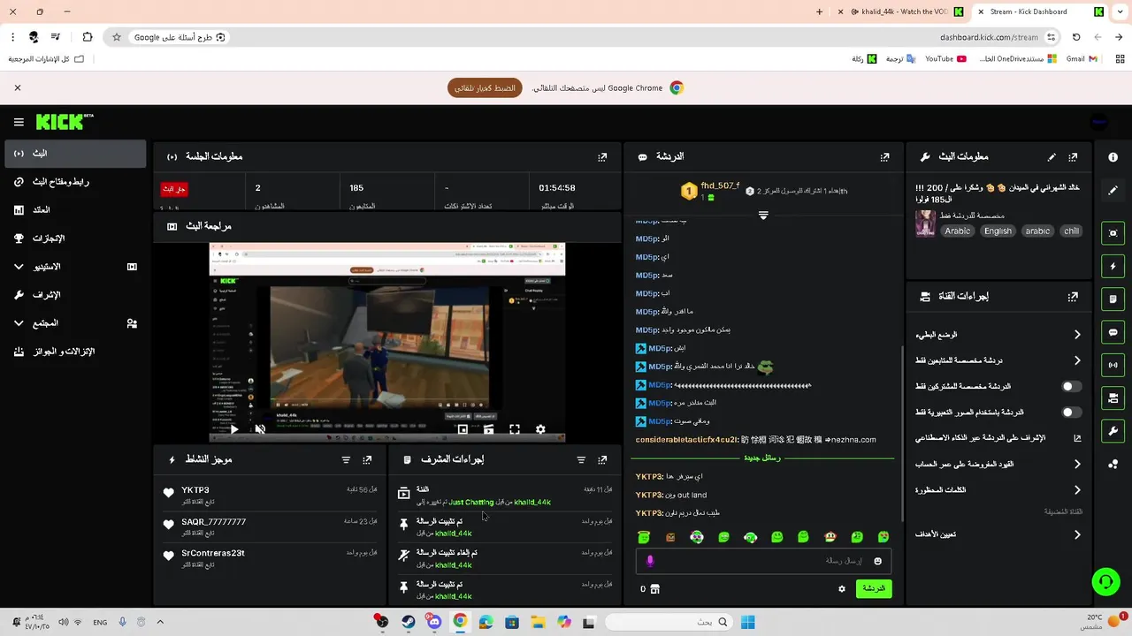Pop out the moderator actions panel

click(602, 459)
